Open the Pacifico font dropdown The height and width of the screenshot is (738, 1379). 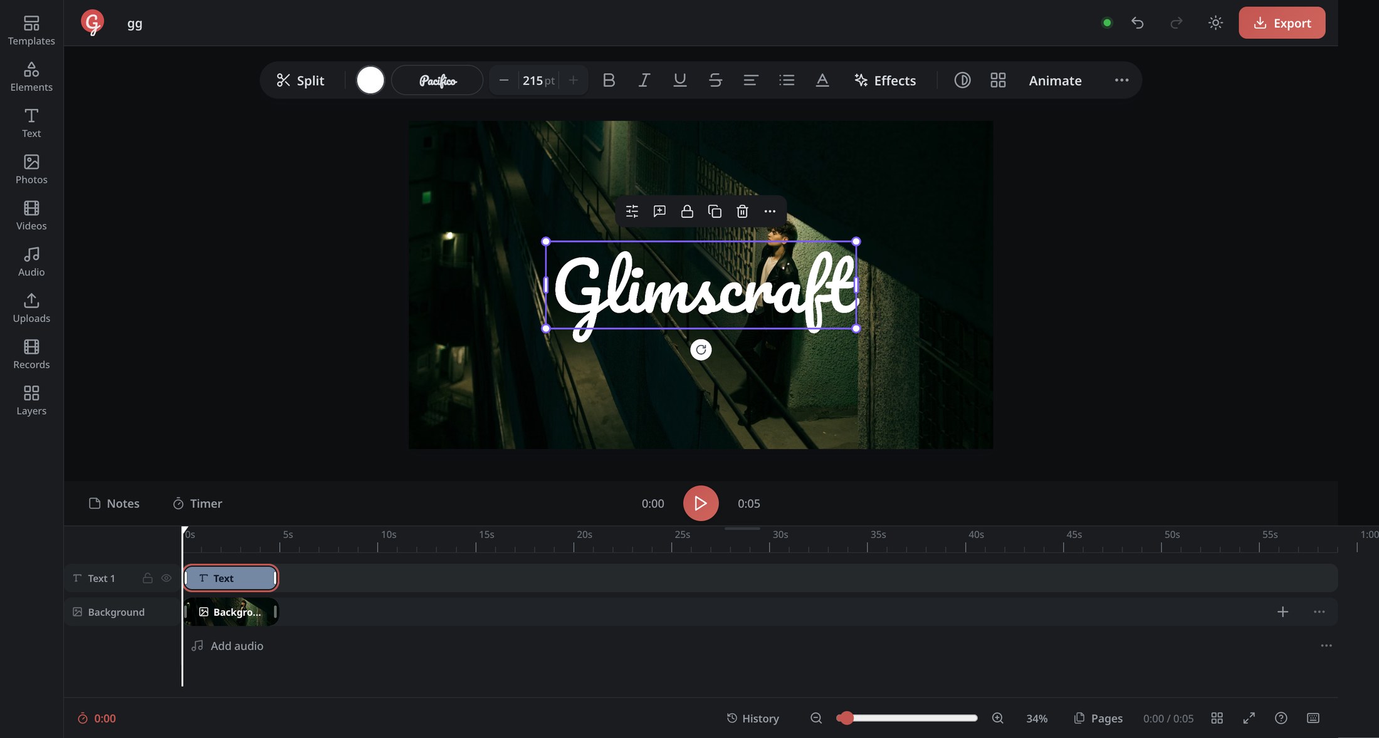coord(438,80)
